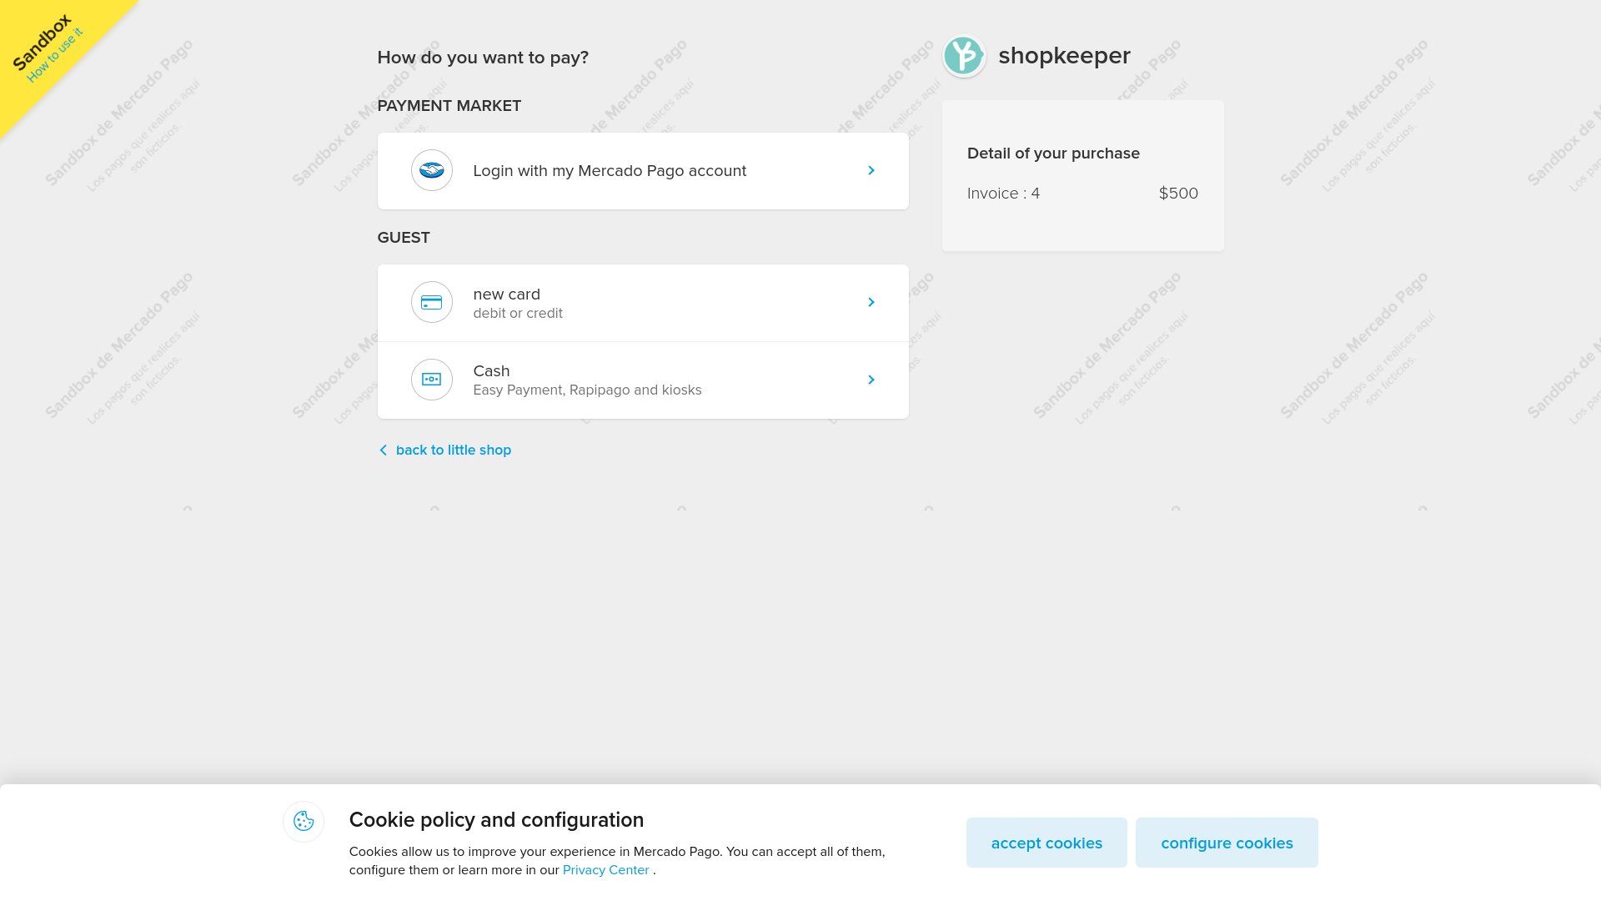Click the cash banknote icon
This screenshot has width=1601, height=901.
point(431,380)
